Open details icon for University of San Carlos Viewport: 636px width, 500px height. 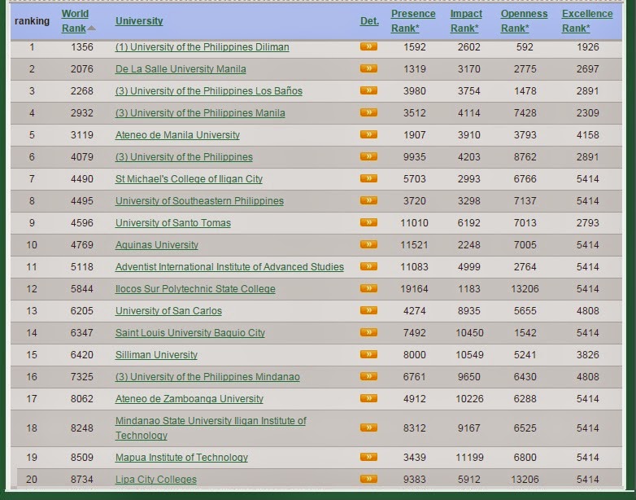[368, 310]
